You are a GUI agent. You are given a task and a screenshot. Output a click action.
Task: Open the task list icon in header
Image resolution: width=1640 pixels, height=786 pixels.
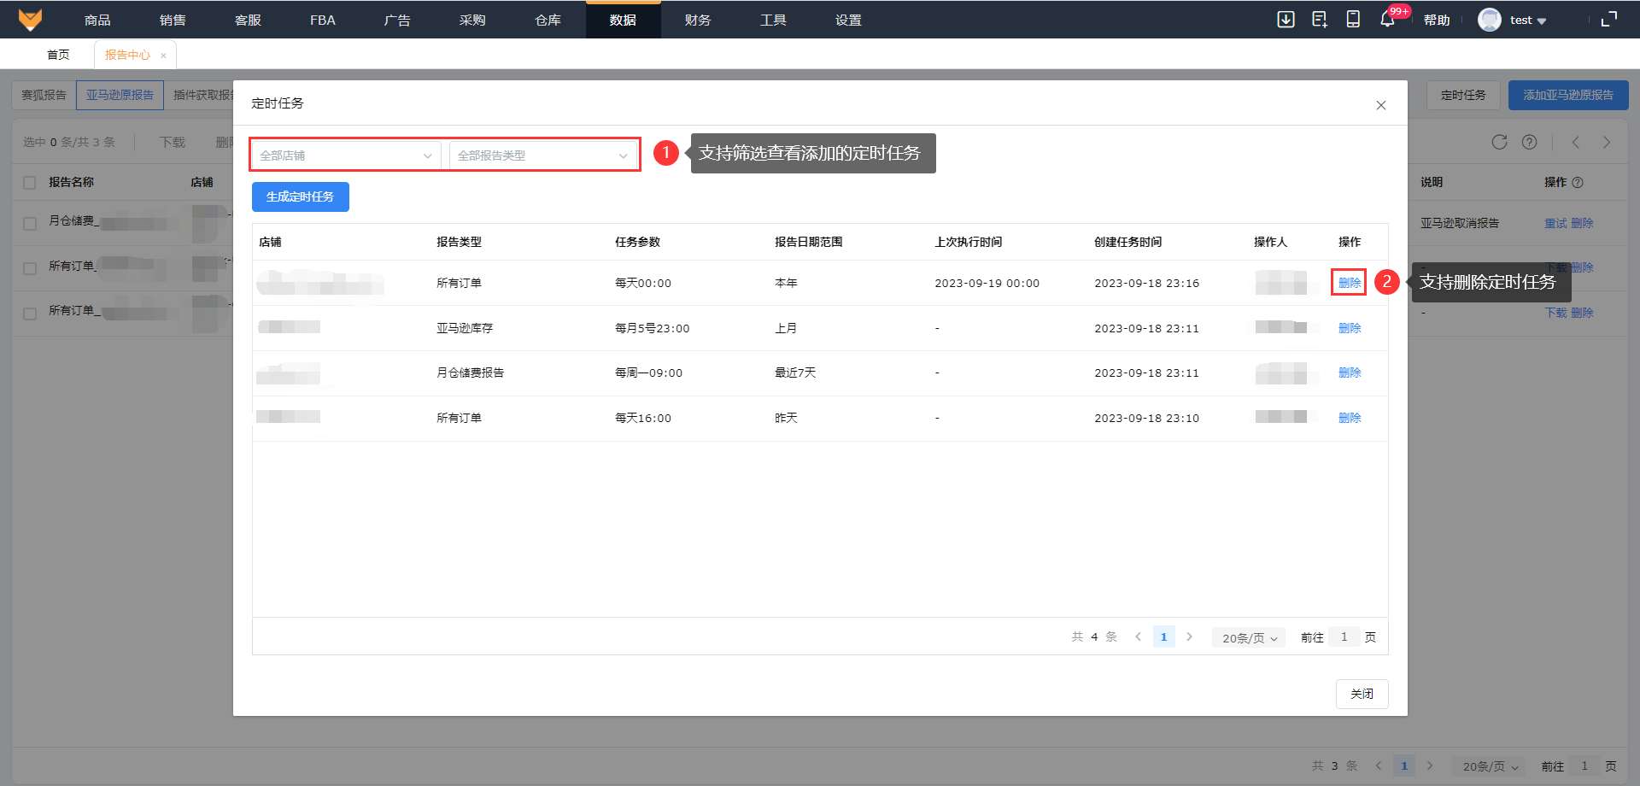[1320, 20]
